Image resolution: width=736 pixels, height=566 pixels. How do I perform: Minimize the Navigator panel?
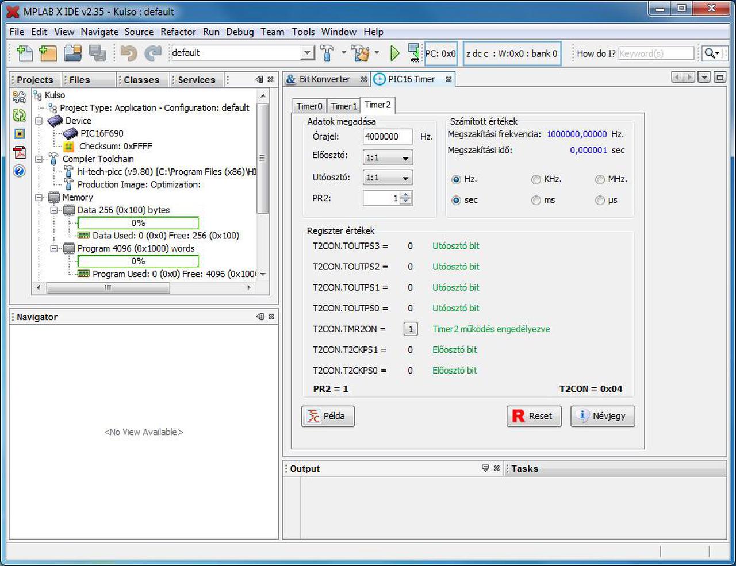(260, 317)
